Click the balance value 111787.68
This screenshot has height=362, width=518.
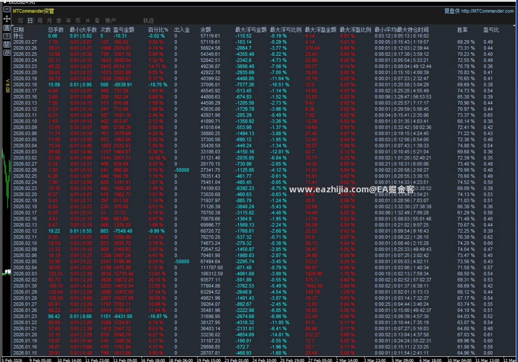click(212, 267)
